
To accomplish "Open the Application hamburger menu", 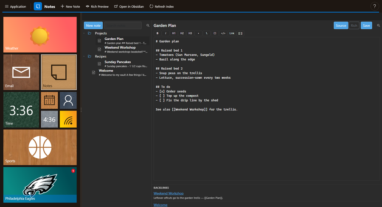I will [x=15, y=6].
